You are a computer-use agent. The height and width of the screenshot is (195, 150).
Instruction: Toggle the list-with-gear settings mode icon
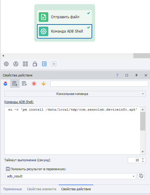tap(15, 84)
